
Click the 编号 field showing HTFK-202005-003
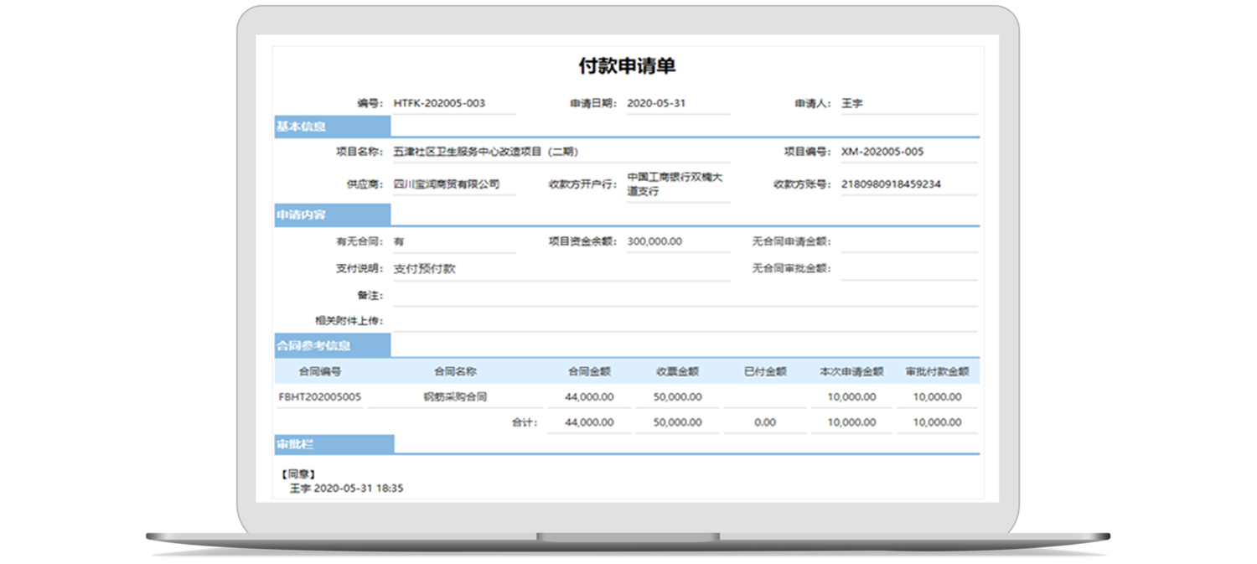[453, 104]
